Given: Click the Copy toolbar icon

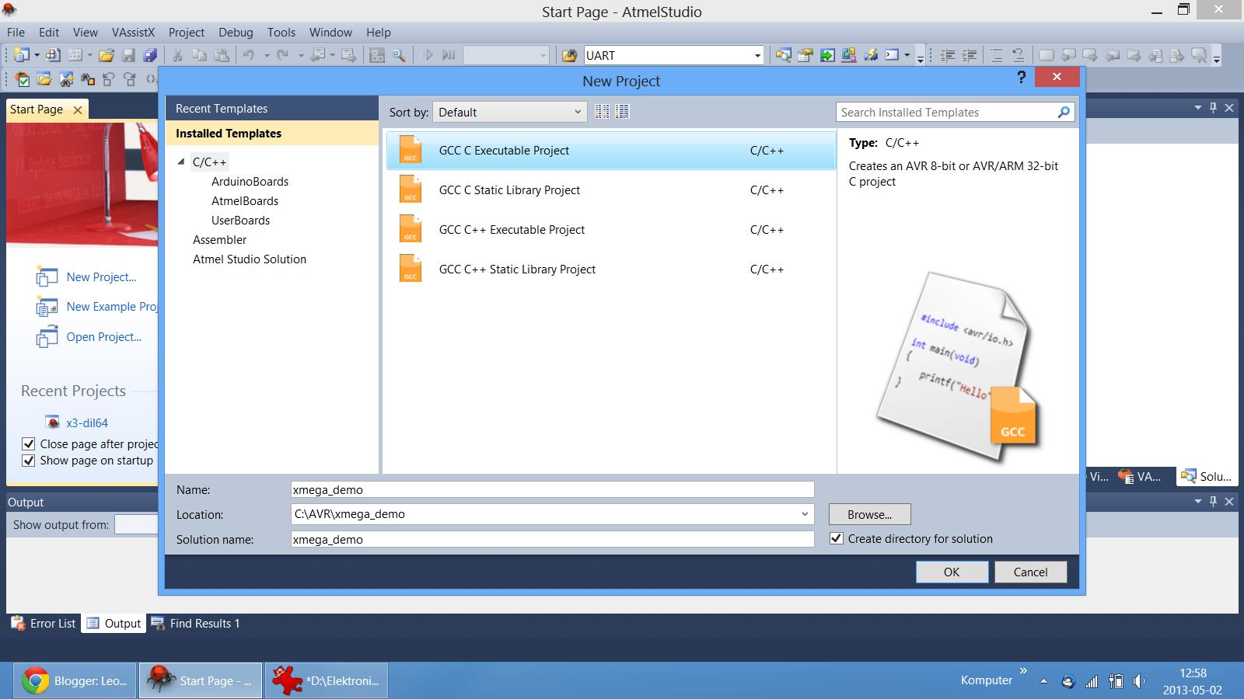Looking at the screenshot, I should (199, 55).
